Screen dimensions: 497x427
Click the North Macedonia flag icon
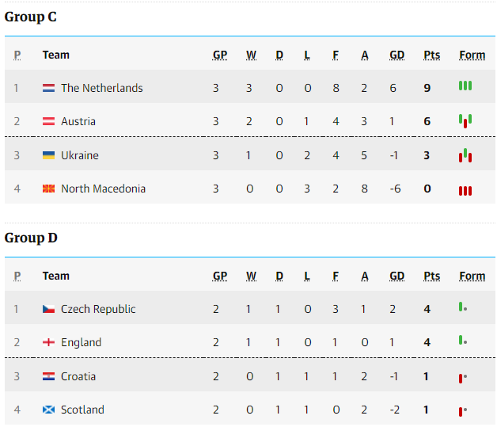click(x=48, y=189)
